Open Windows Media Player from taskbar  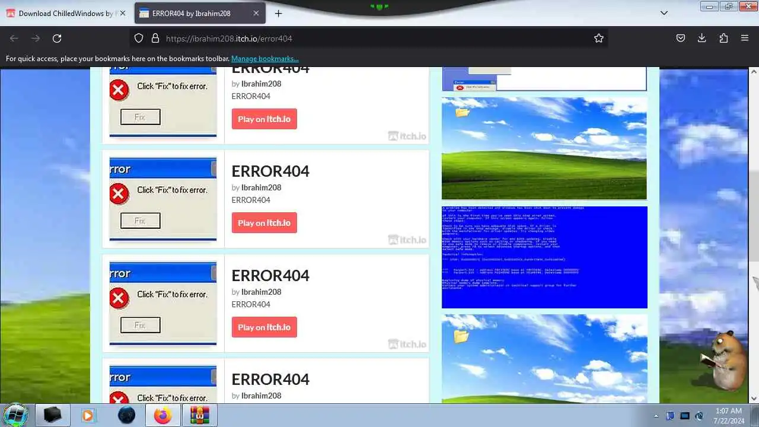[88, 415]
